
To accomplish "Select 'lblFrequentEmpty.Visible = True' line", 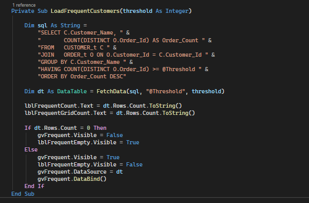I will pyautogui.click(x=88, y=142).
